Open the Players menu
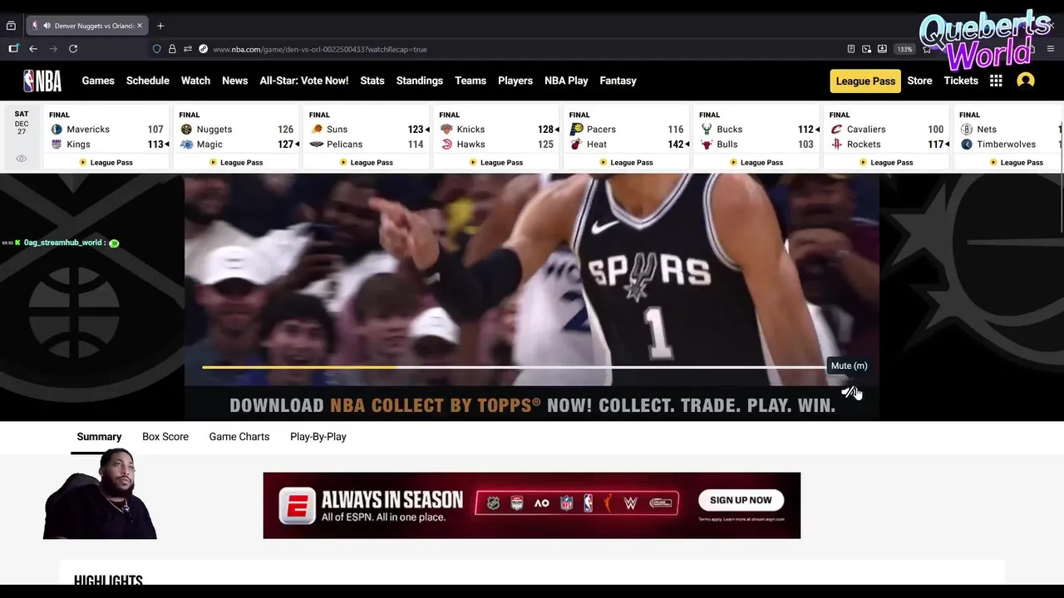 pyautogui.click(x=515, y=81)
